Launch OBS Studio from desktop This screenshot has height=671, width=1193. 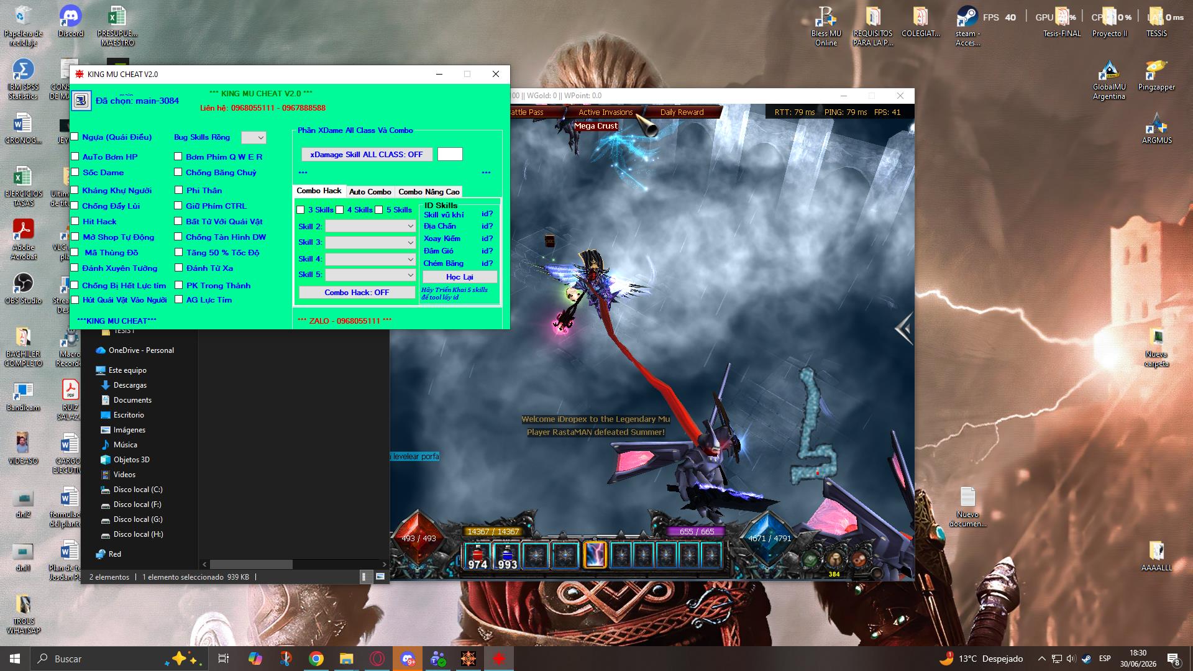(23, 289)
